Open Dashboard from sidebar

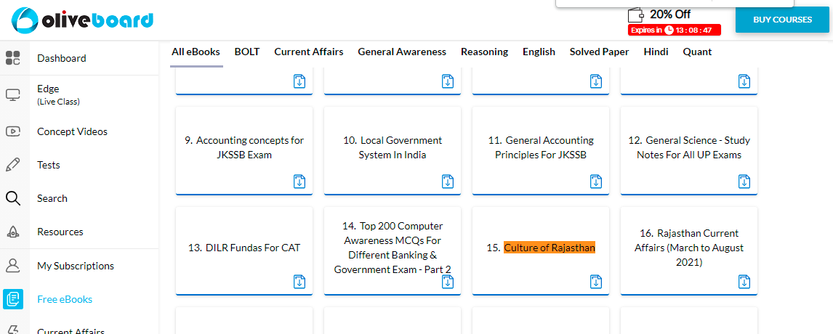[62, 58]
